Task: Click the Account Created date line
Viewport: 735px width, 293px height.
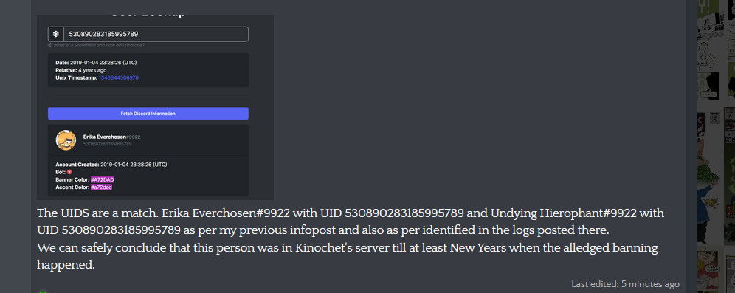Action: tap(111, 165)
